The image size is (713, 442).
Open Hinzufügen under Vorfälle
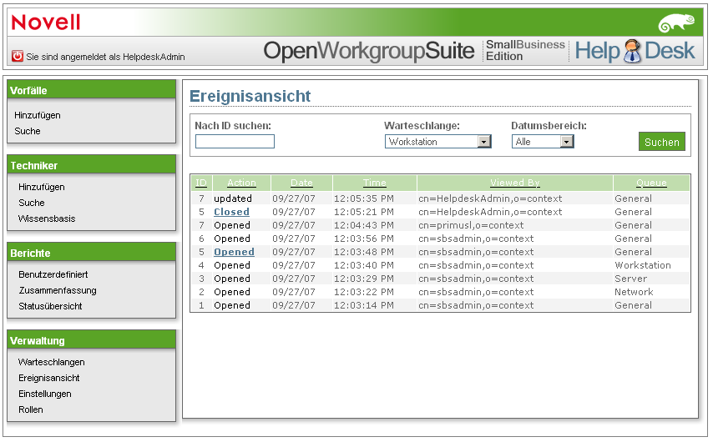38,115
